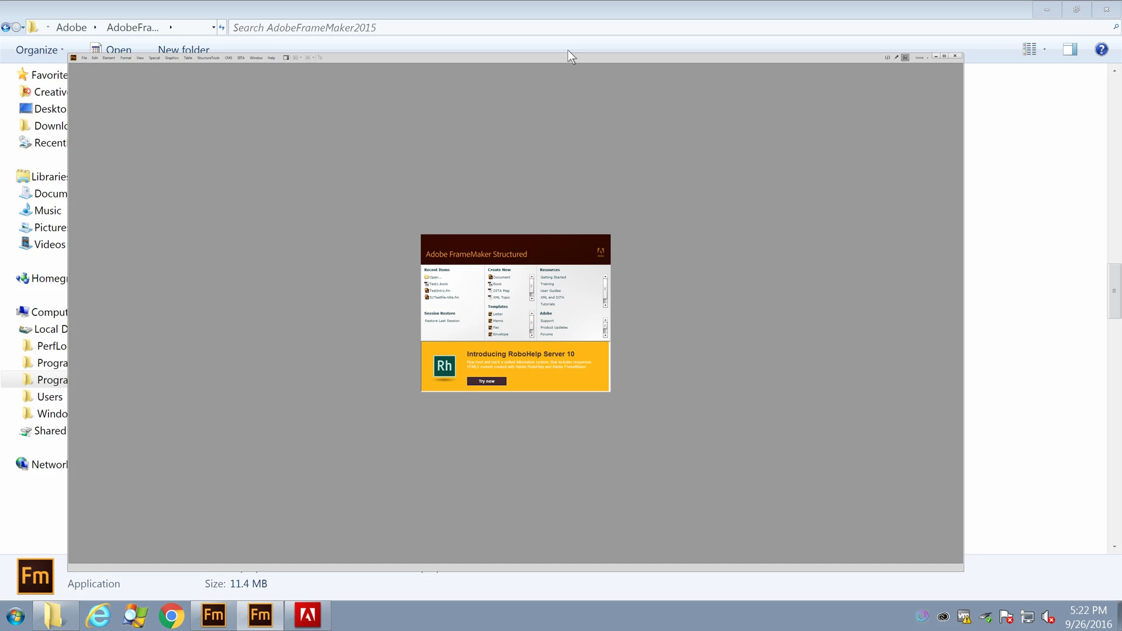Image resolution: width=1122 pixels, height=631 pixels.
Task: Click the volume speaker tray icon
Action: click(1047, 617)
